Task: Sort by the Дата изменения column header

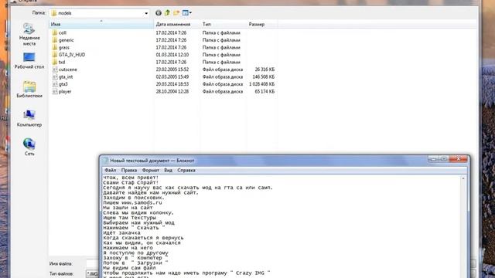Action: pos(177,24)
